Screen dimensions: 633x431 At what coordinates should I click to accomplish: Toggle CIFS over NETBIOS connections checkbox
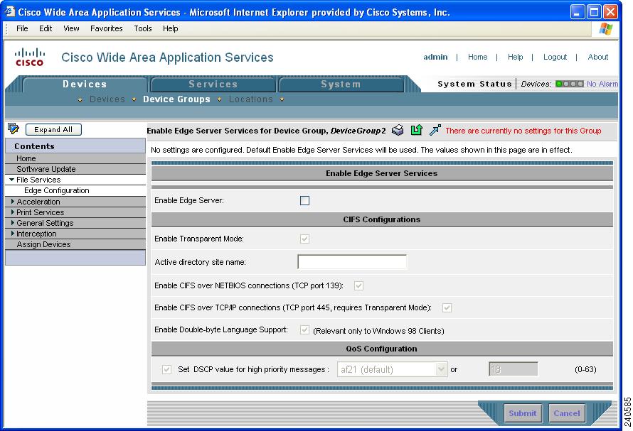(x=358, y=285)
